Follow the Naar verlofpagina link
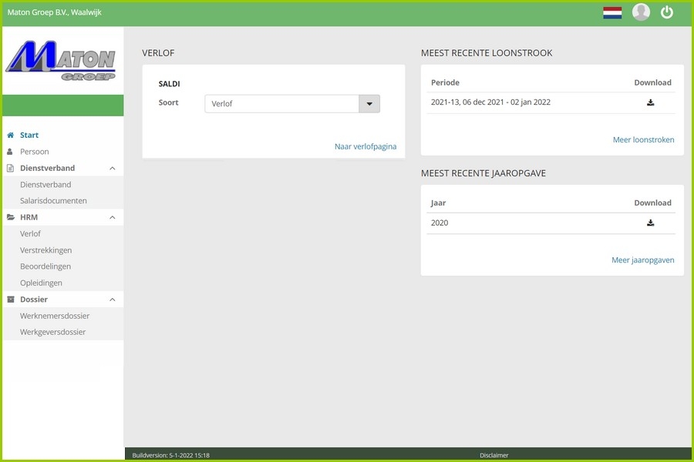694x462 pixels. [x=365, y=146]
